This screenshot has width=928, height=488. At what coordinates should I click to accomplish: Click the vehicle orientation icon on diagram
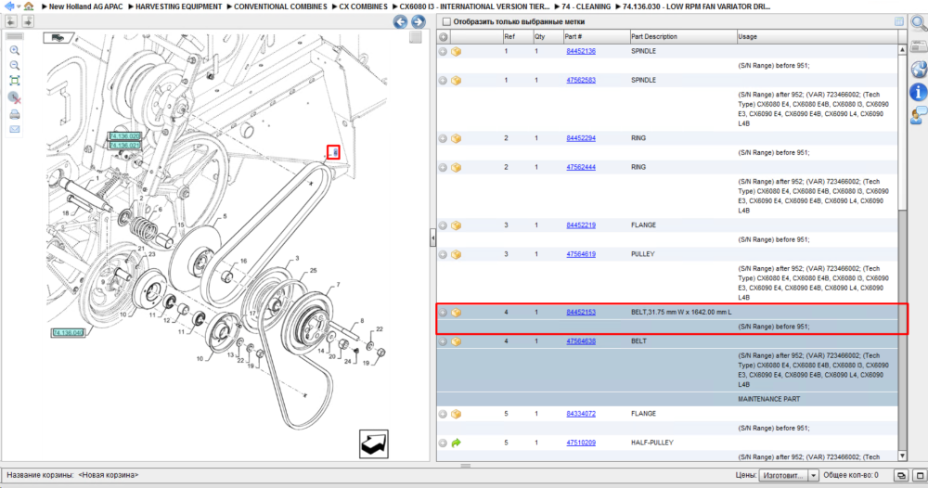click(58, 38)
